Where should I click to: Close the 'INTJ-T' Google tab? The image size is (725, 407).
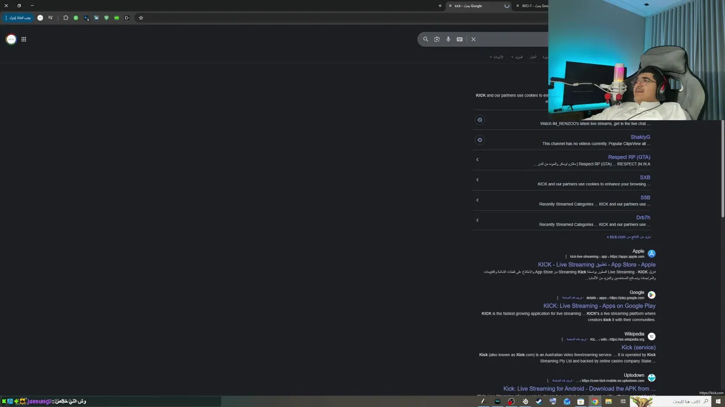point(517,6)
